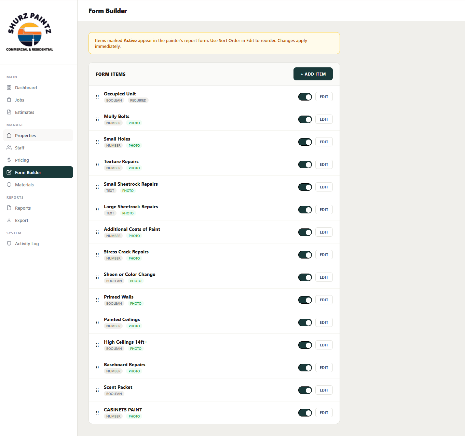Viewport: 465px width, 436px height.
Task: Click drag handle beside Sheen or Color Change
Action: pyautogui.click(x=97, y=277)
